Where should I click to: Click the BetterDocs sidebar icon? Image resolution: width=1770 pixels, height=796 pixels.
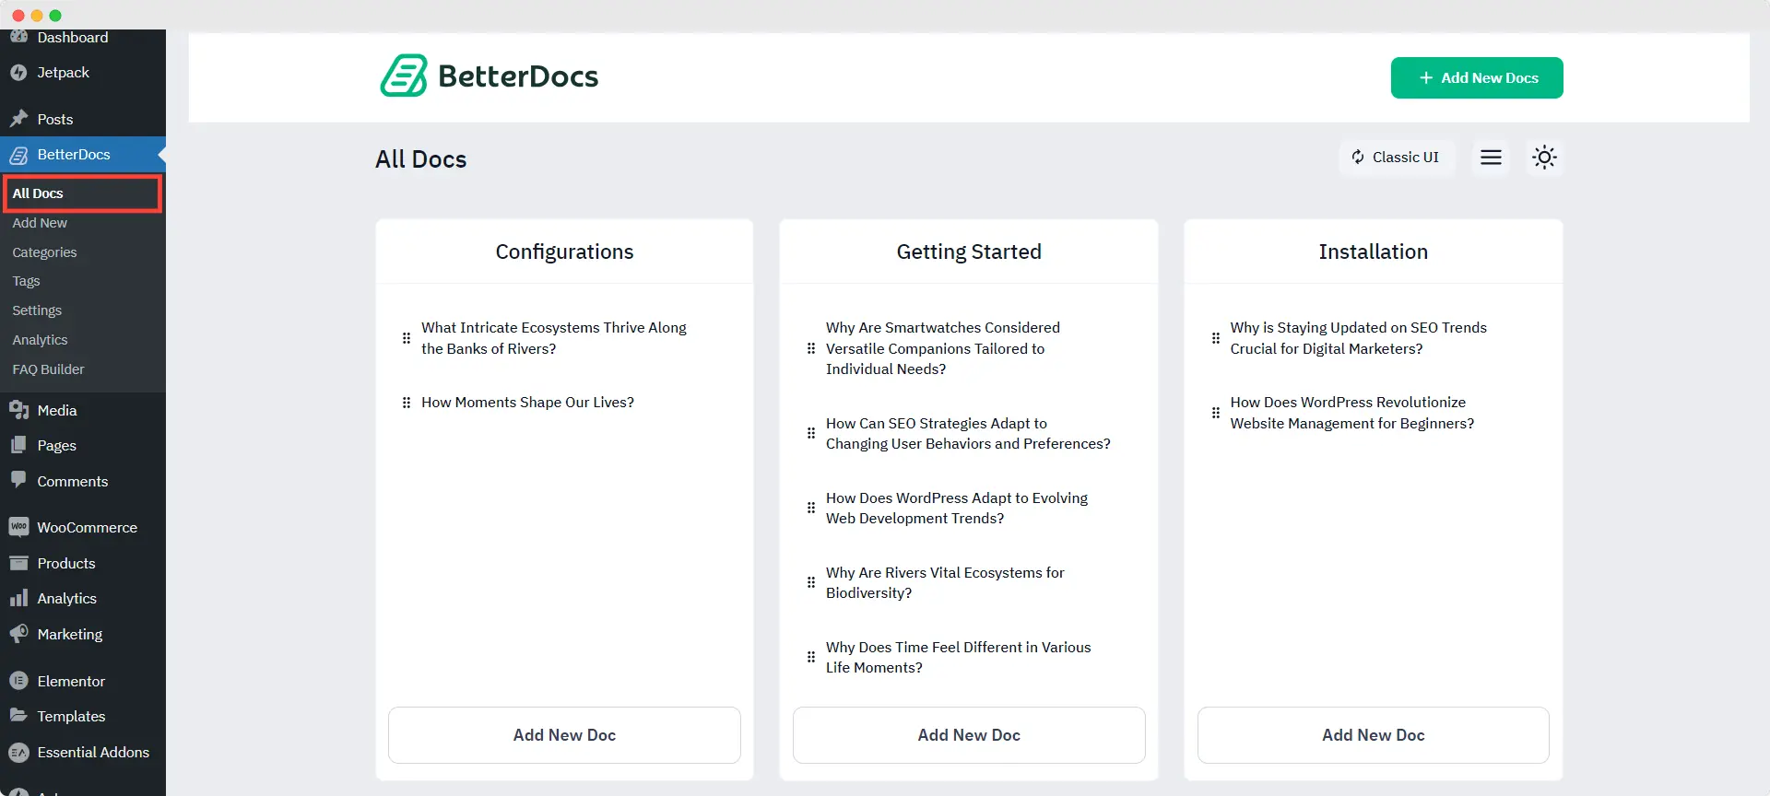(x=18, y=155)
